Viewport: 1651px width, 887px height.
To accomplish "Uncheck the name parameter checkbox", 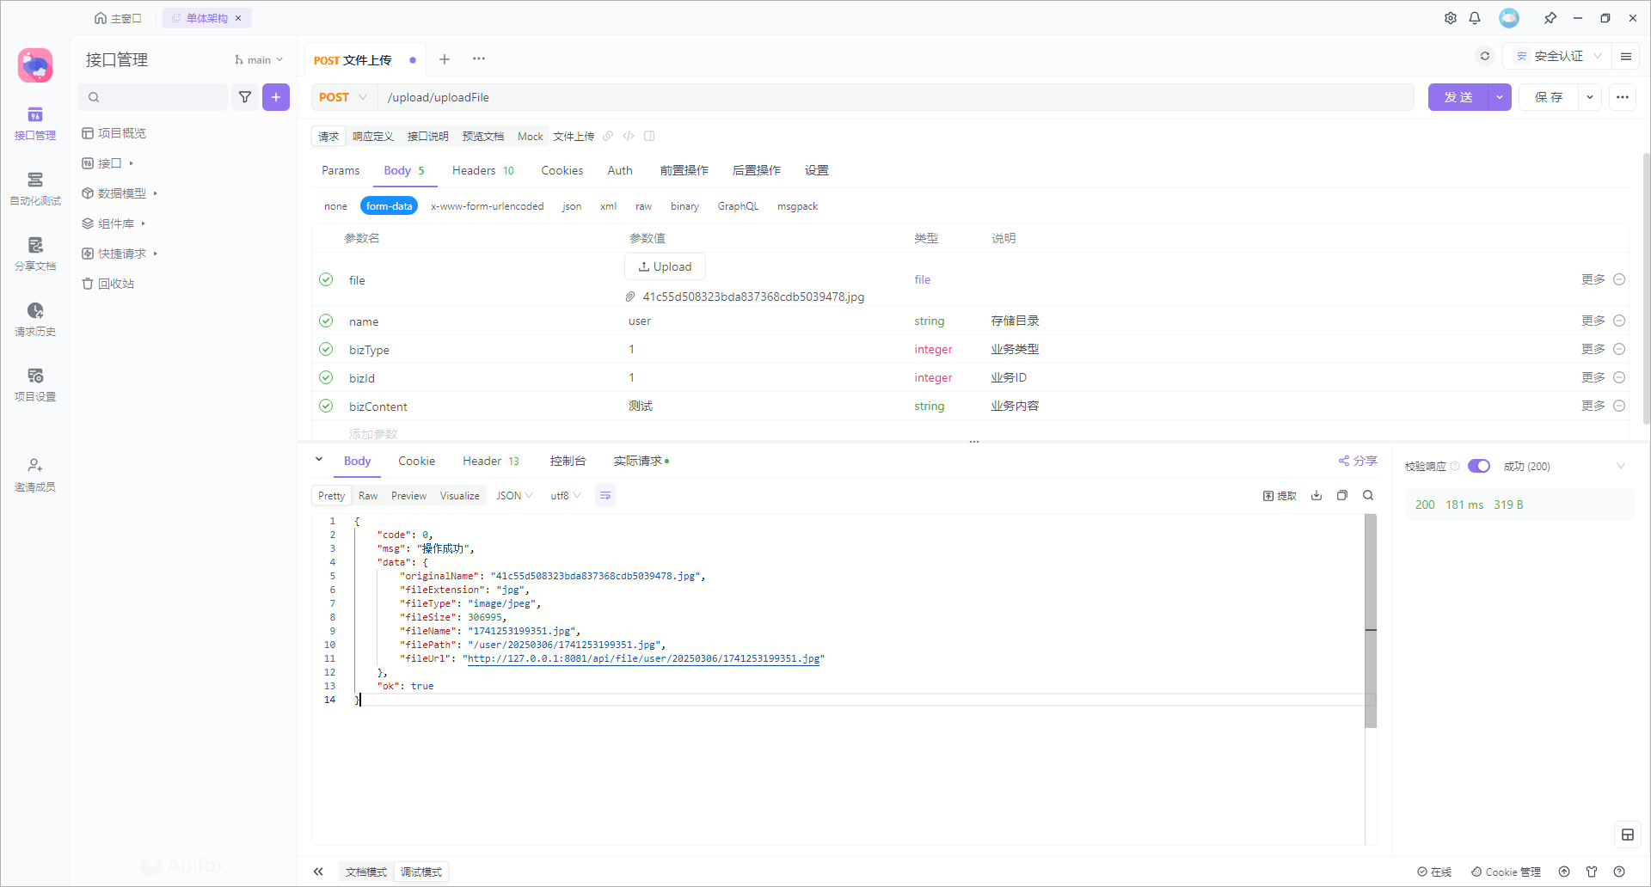I will (326, 321).
